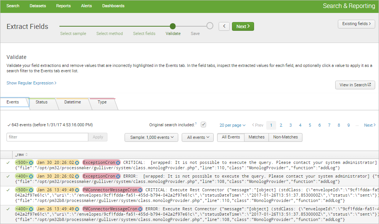
Task: Open the Show Regular Expression link
Action: tap(31, 83)
